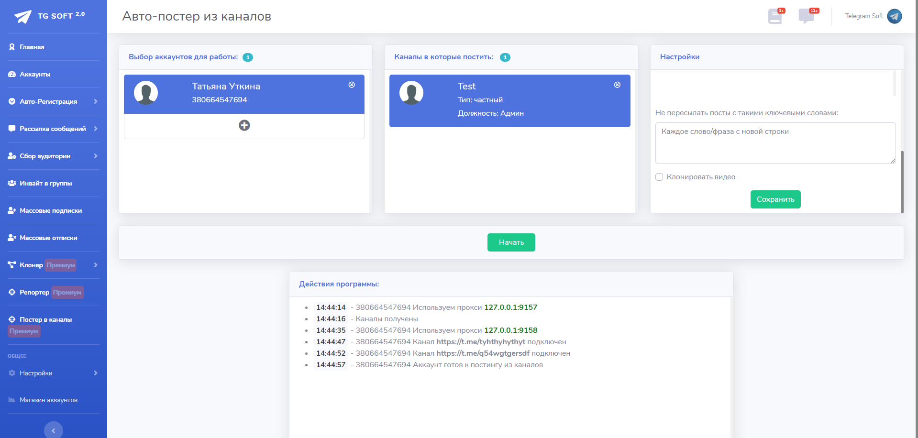Expand Сбор аудитории submenu chevron
This screenshot has width=918, height=438.
pyautogui.click(x=96, y=156)
